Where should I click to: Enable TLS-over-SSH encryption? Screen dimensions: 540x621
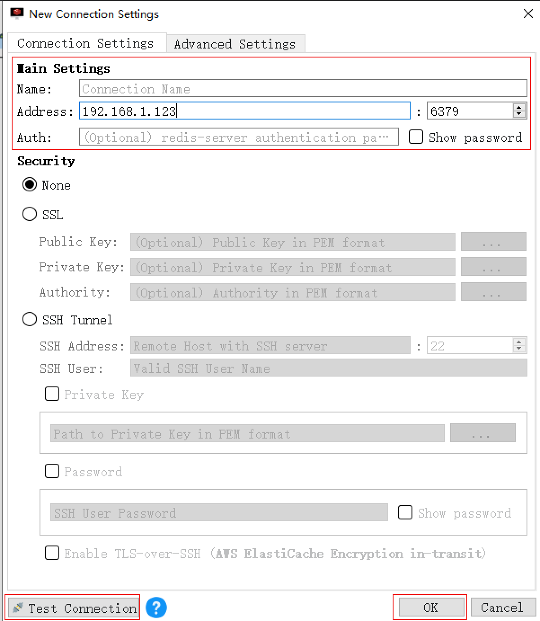[52, 553]
